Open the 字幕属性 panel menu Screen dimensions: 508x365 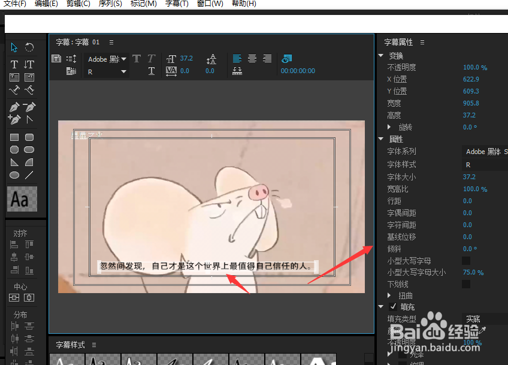point(422,42)
